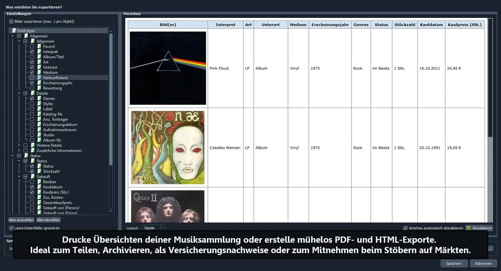Screen dimensions: 501x271
Task: Click the Zusätzliche Informationen group icon
Action: point(33,151)
